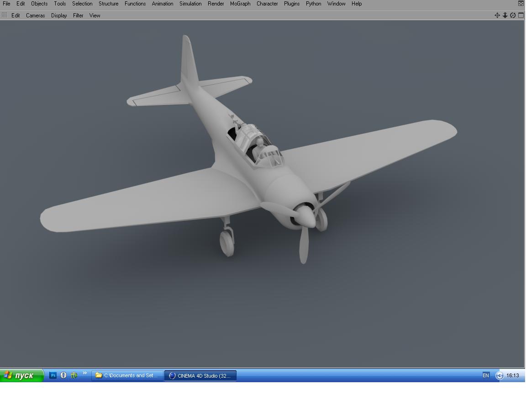Open the Window menu
The image size is (526, 395).
pos(336,4)
